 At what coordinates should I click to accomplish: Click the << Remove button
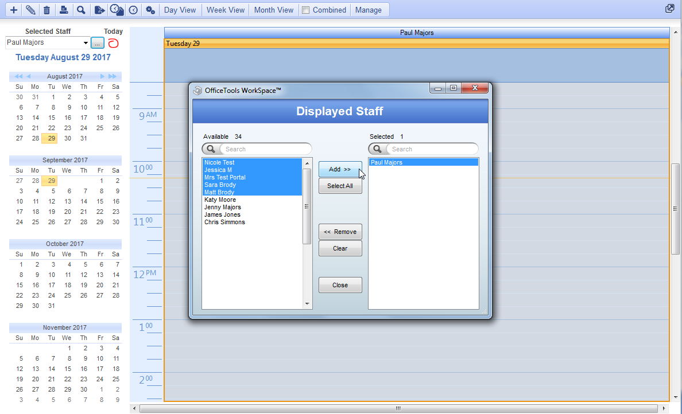[x=340, y=232]
